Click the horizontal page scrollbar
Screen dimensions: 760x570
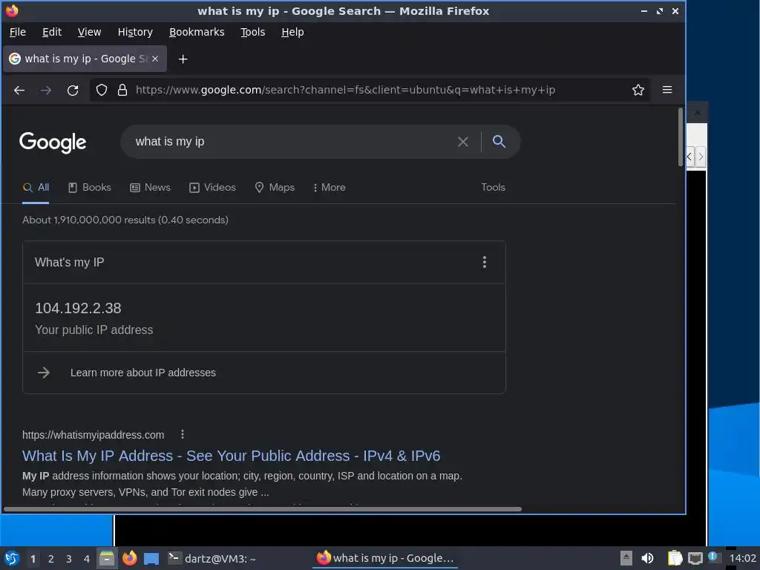pos(262,509)
